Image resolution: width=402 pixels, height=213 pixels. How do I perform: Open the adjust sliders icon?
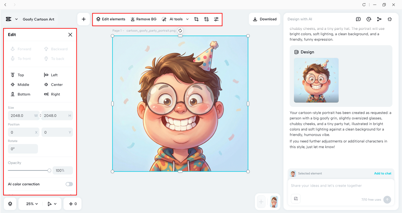coord(216,19)
